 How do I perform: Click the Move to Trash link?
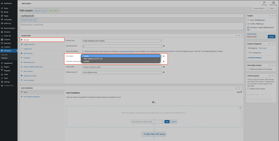(x=252, y=36)
